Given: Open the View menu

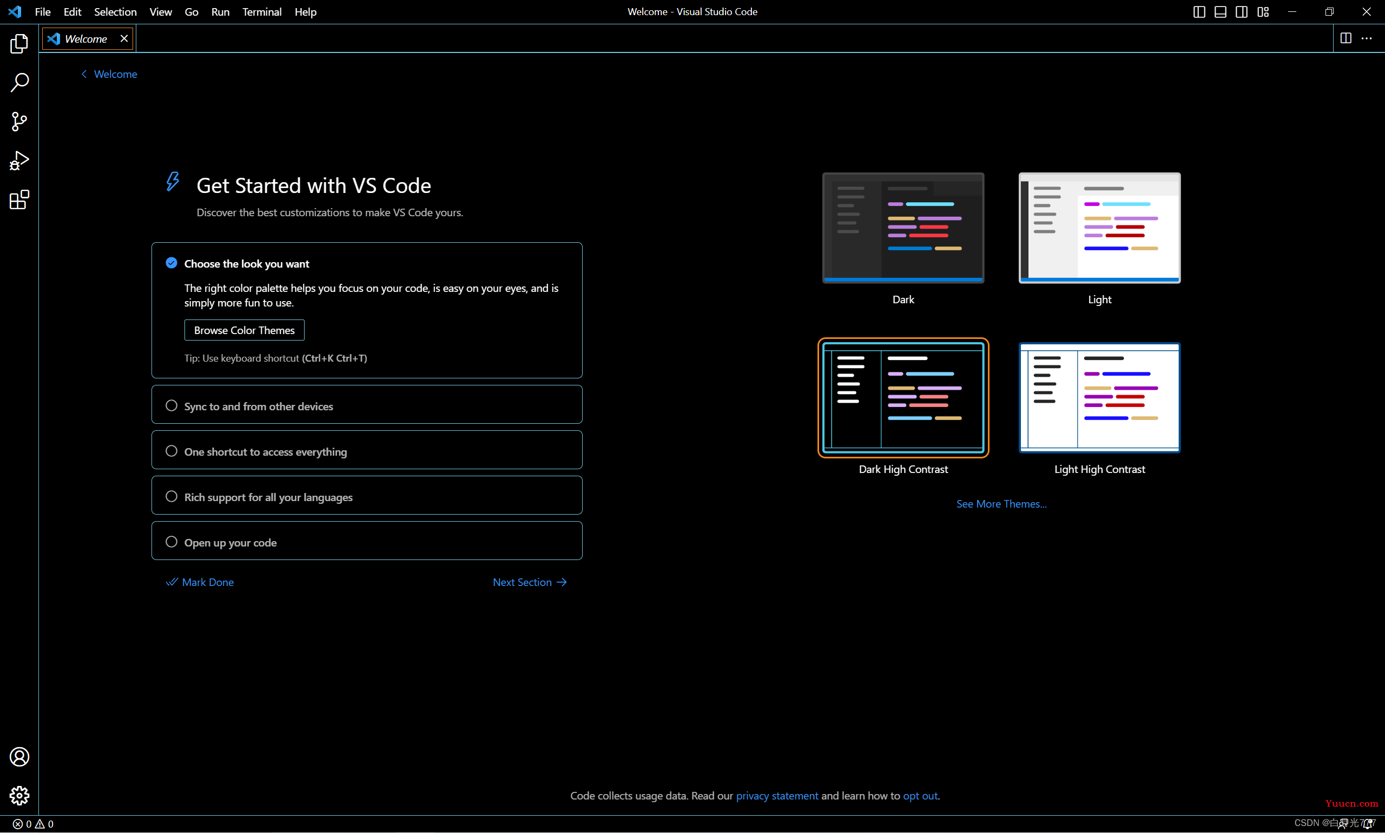Looking at the screenshot, I should [x=161, y=12].
